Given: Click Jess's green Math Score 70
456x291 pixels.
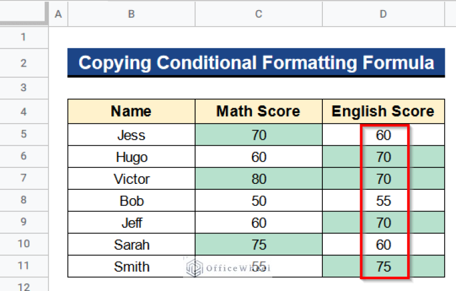Looking at the screenshot, I should click(259, 135).
